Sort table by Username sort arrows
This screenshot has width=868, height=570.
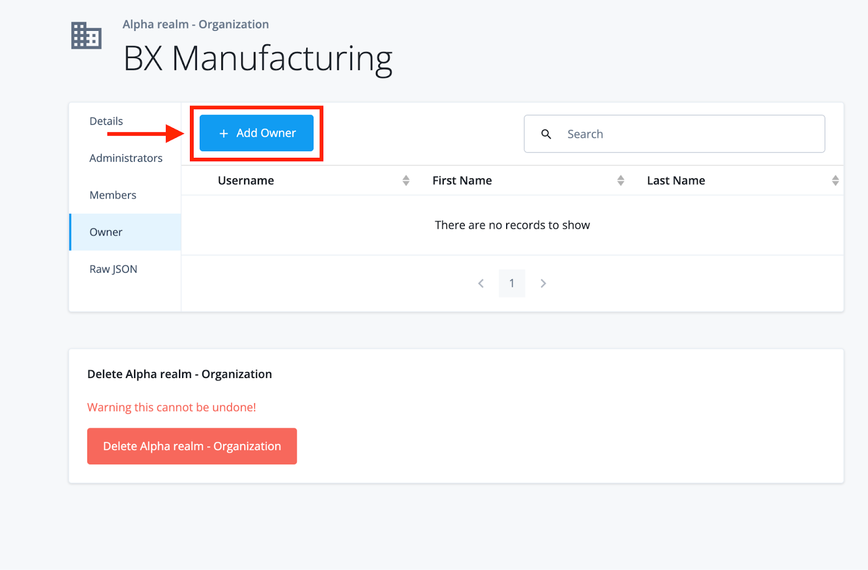406,181
